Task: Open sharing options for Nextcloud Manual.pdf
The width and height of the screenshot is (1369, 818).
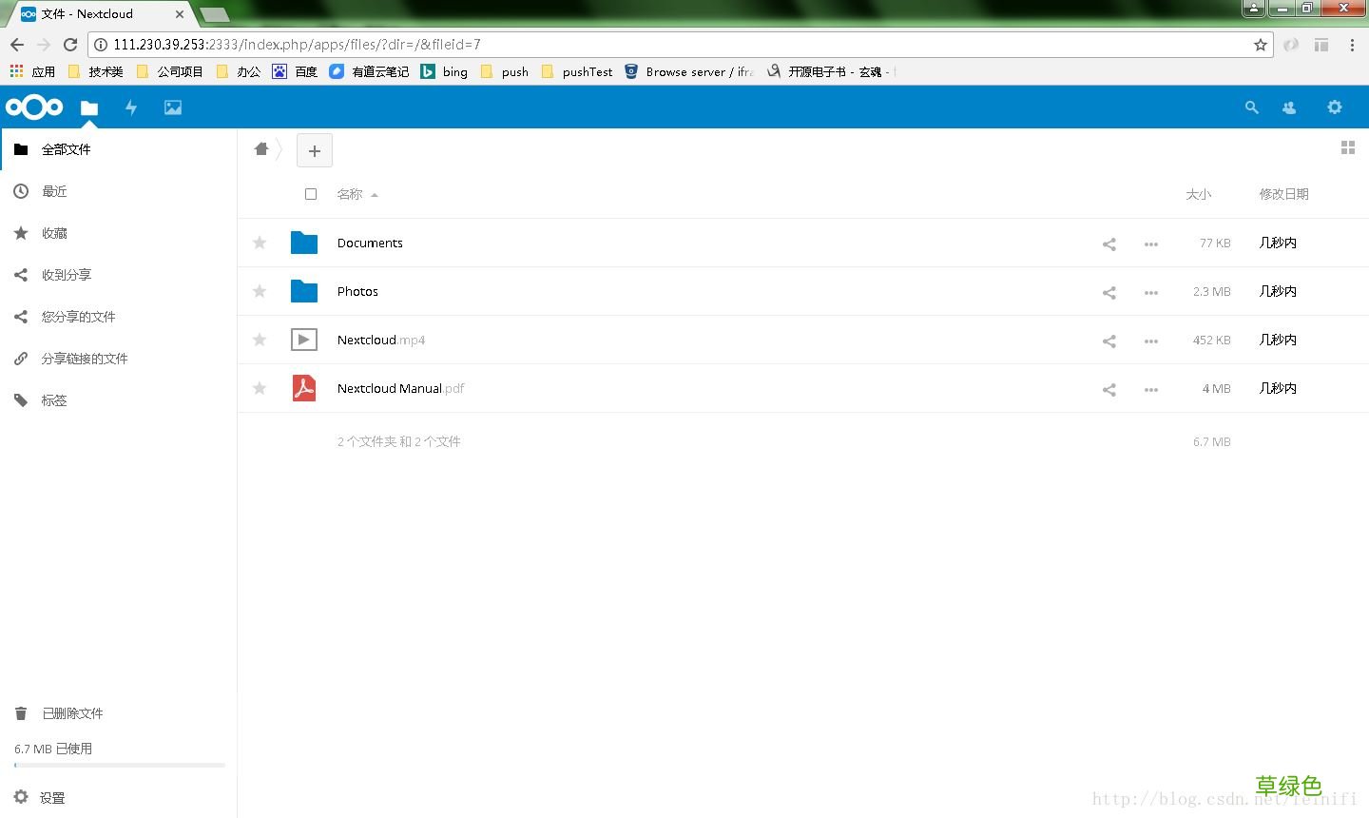Action: click(1109, 389)
